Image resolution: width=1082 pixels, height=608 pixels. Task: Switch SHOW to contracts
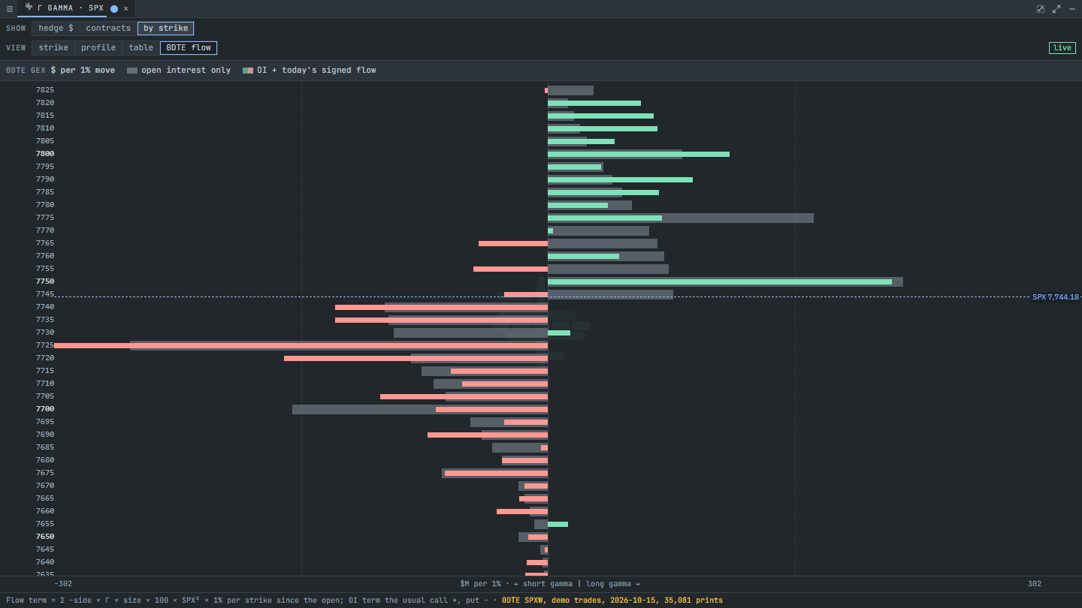coord(108,29)
